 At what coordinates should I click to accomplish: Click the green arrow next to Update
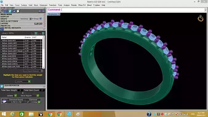(x=16, y=96)
